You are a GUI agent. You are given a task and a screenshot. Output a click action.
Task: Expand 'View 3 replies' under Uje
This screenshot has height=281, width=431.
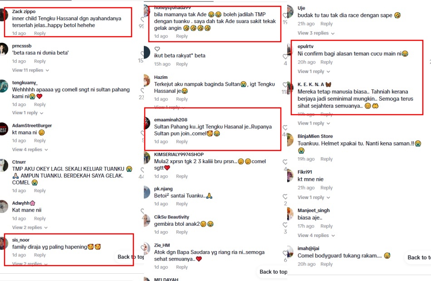pyautogui.click(x=316, y=33)
